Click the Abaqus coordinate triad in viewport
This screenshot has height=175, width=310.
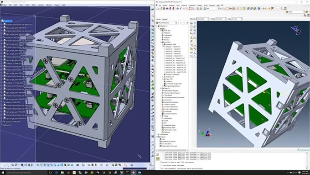[206, 133]
